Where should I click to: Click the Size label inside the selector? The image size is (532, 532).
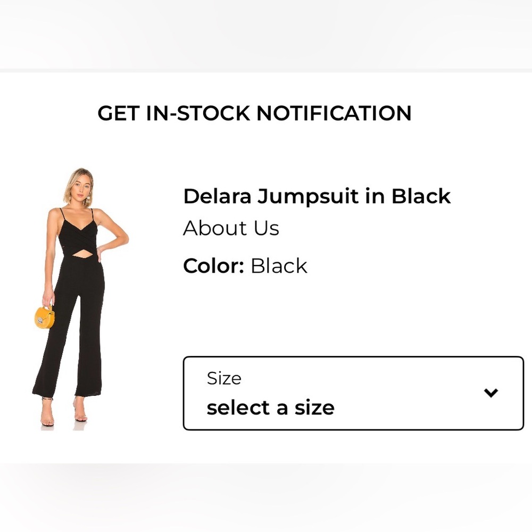click(x=224, y=378)
